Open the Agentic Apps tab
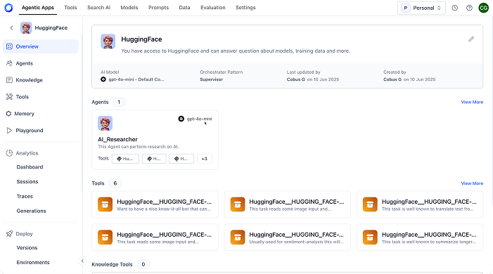493x274 pixels. tap(38, 8)
